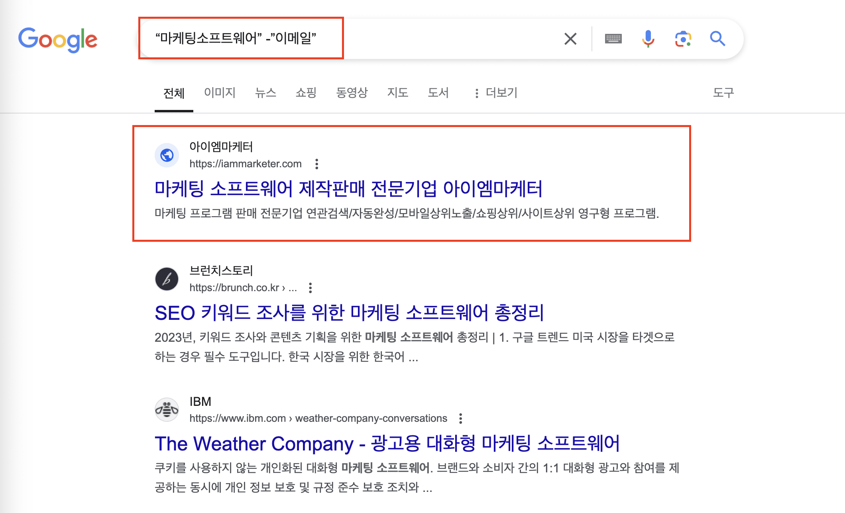Select the 전체 tab
This screenshot has height=513, width=845.
(x=174, y=93)
